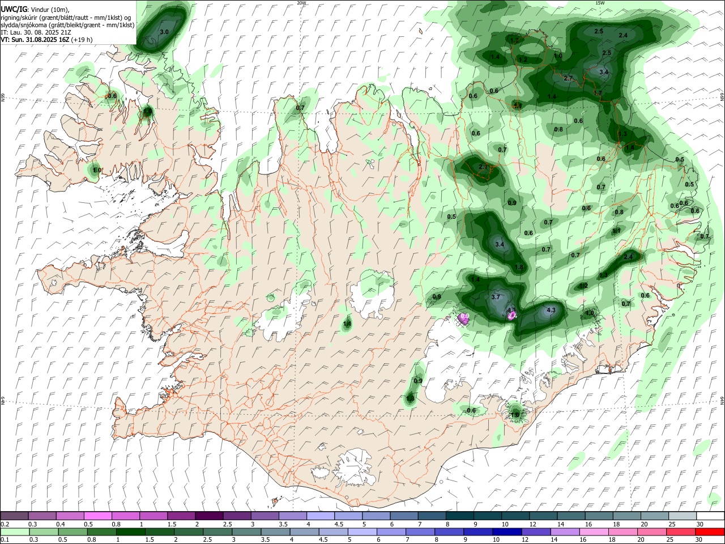Screen dimensions: 725x544
Task: Select the 2–2.5 dark purple snow swatch
Action: coord(209,516)
